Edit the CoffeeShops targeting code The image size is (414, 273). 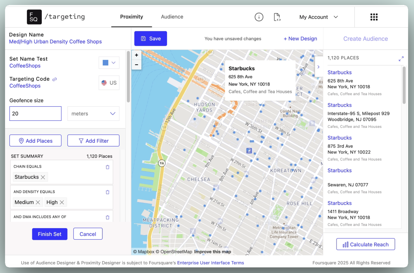coord(25,86)
